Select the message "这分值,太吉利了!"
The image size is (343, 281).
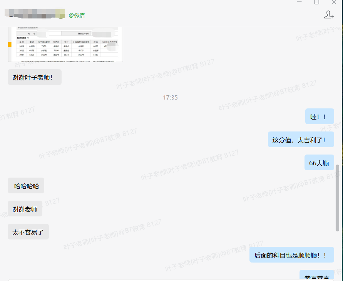(301, 140)
